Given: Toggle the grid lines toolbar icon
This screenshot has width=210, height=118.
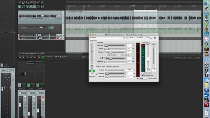Looking at the screenshot, I should point(35,7).
